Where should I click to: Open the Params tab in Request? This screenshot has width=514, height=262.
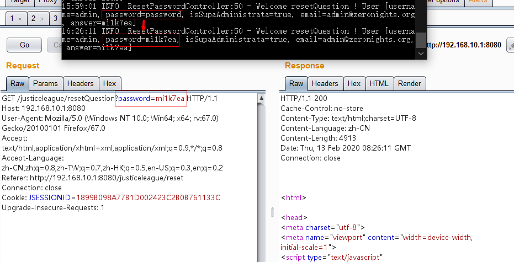pyautogui.click(x=45, y=84)
